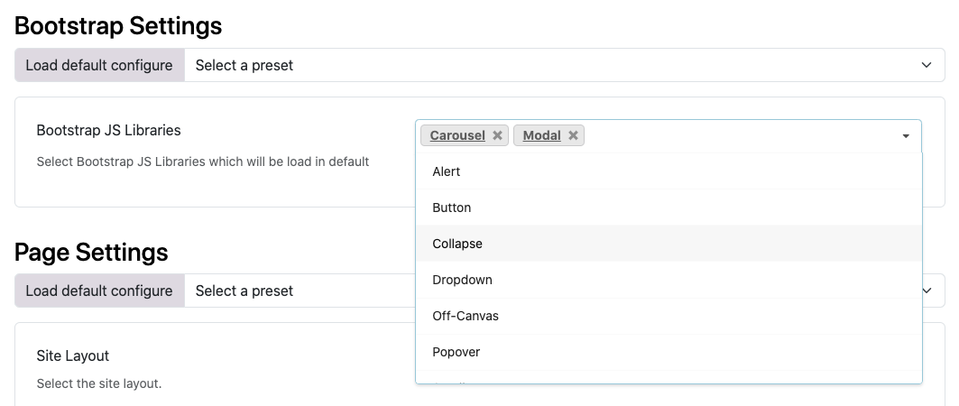Open the Bootstrap Settings preset selector
The height and width of the screenshot is (406, 959).
click(x=565, y=66)
